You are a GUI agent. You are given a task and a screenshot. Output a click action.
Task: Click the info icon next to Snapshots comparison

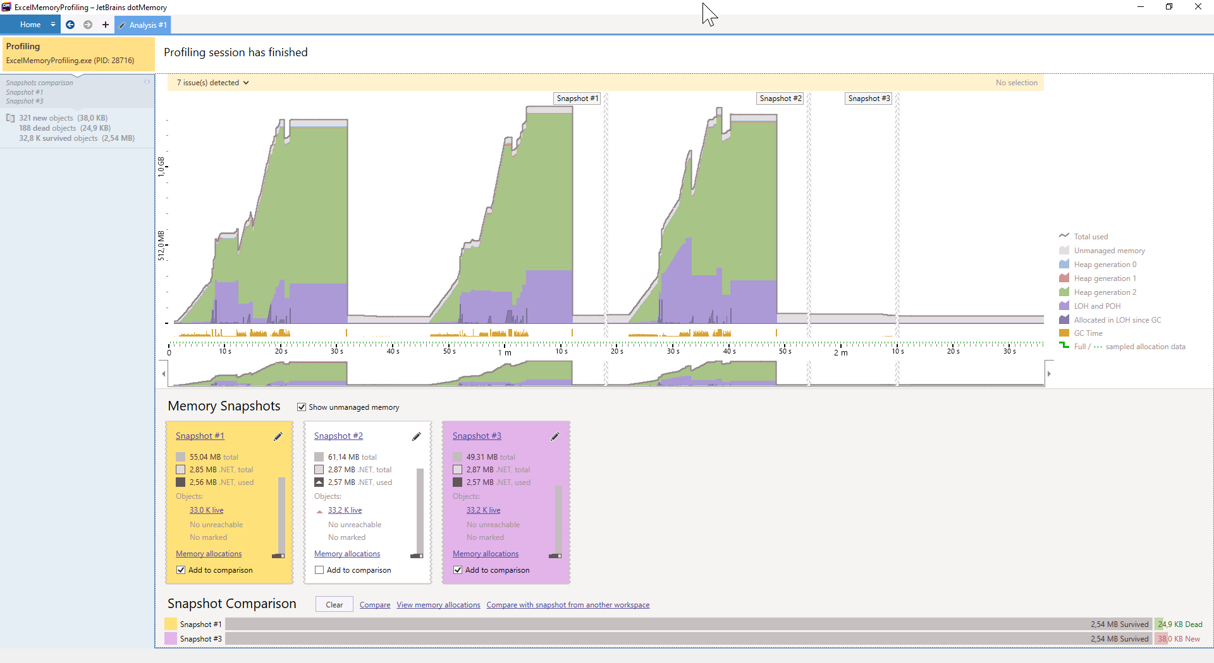point(147,81)
